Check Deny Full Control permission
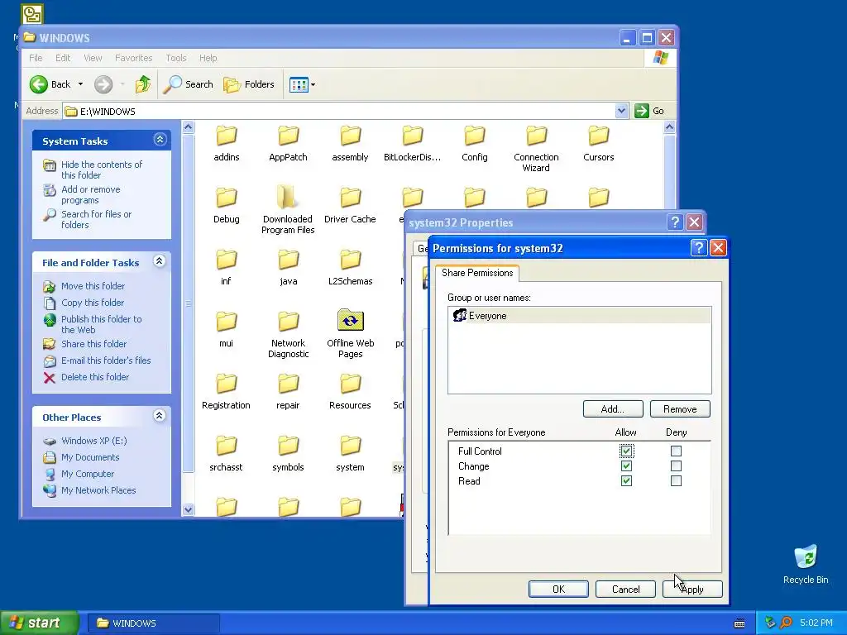This screenshot has height=635, width=847. pos(676,451)
